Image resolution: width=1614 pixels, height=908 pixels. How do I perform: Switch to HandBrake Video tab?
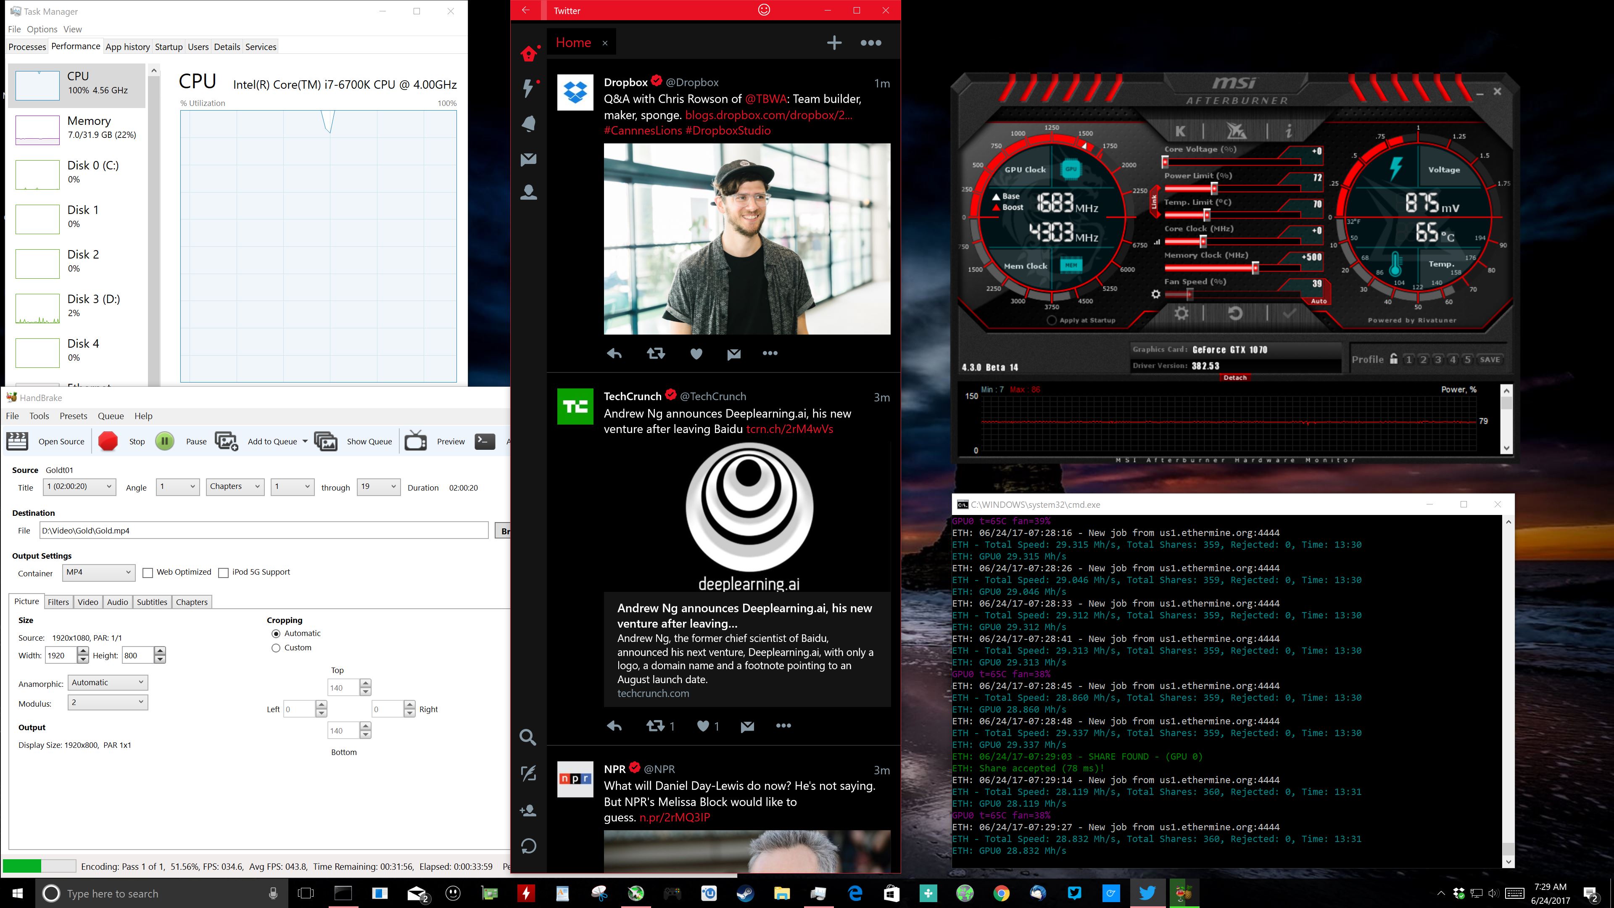pyautogui.click(x=88, y=602)
